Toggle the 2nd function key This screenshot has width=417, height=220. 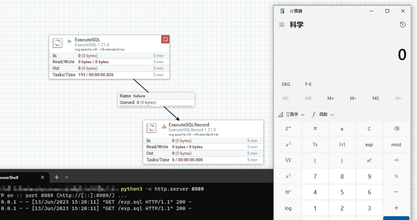(x=288, y=129)
